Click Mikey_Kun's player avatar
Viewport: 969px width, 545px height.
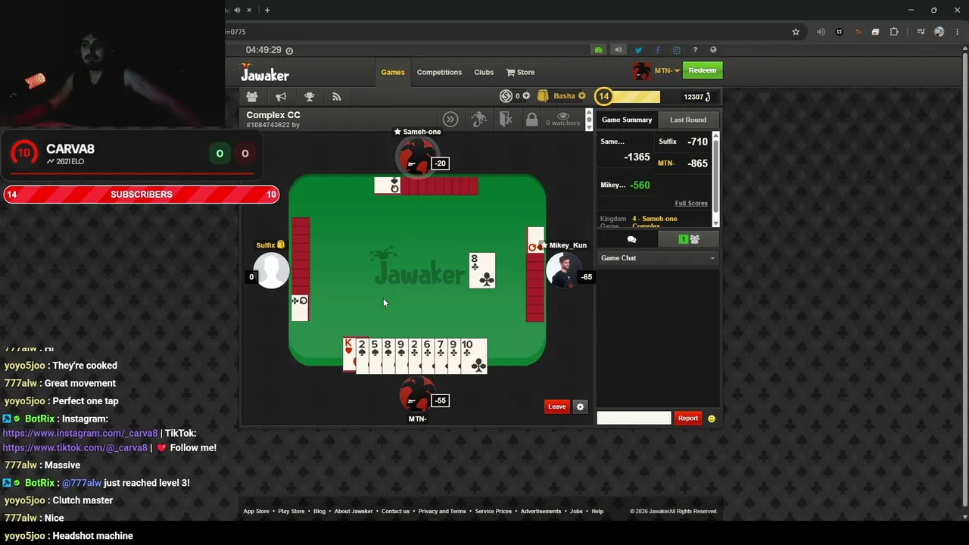click(563, 270)
